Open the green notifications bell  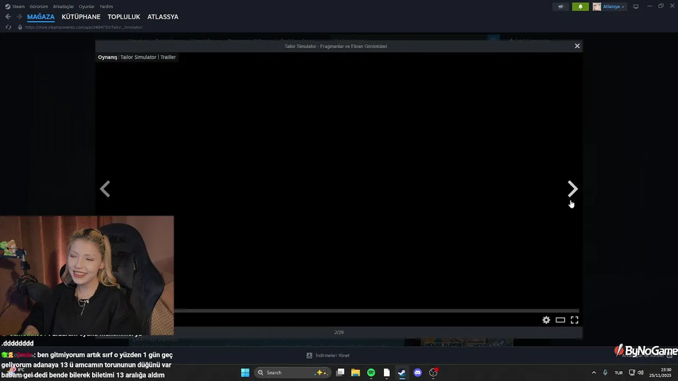coord(580,6)
